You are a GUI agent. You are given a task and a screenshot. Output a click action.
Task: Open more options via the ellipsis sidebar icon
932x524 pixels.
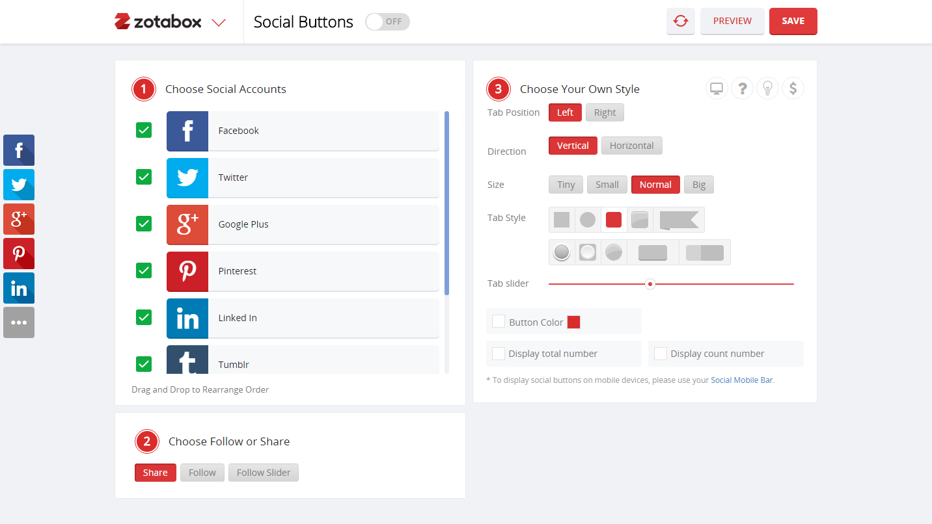point(18,322)
